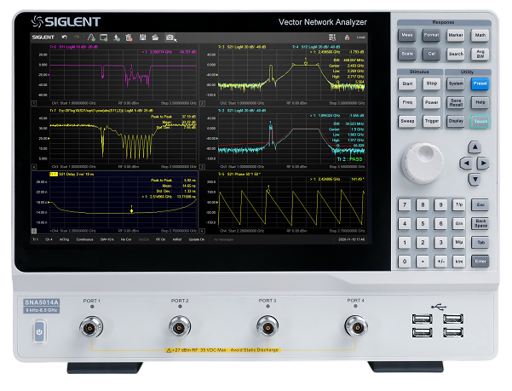Click the Tr 2 PASS limit test result
The image size is (512, 391).
[x=350, y=159]
